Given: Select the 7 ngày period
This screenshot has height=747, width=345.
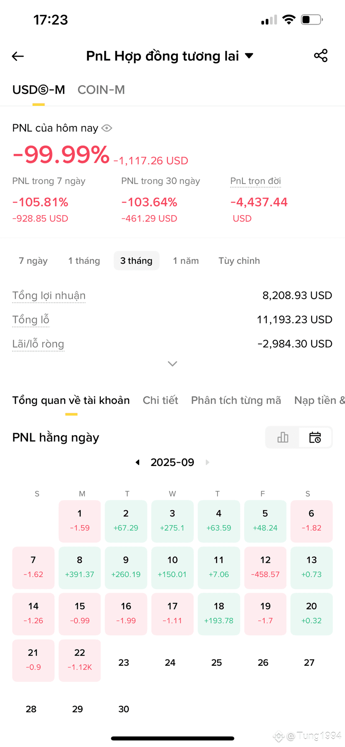Looking at the screenshot, I should tap(33, 261).
